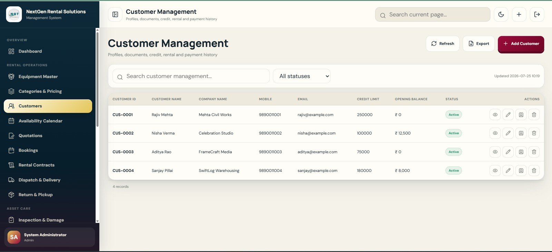Click the NGT company logo
This screenshot has width=552, height=252.
click(14, 14)
